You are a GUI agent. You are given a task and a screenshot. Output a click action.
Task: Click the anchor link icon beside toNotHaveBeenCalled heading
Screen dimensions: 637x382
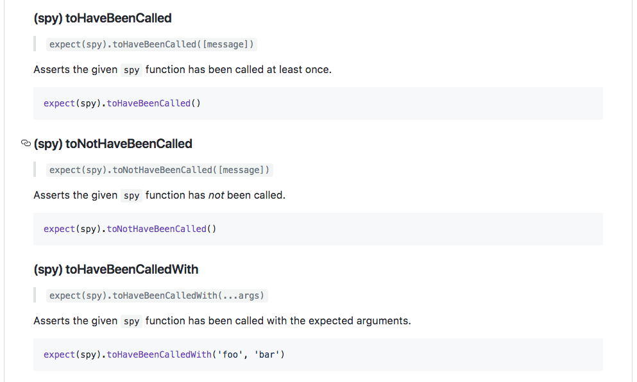[x=26, y=144]
